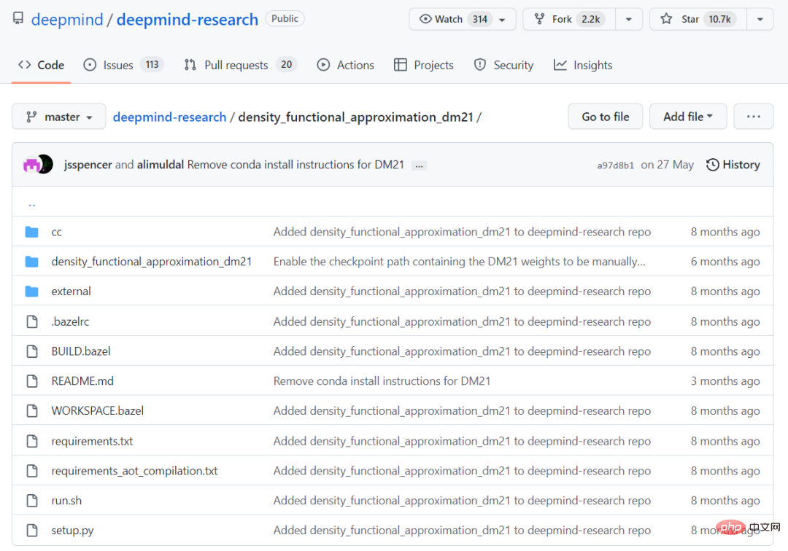Open the BUILD.bazel file
Viewport: 788px width, 551px height.
tap(81, 351)
